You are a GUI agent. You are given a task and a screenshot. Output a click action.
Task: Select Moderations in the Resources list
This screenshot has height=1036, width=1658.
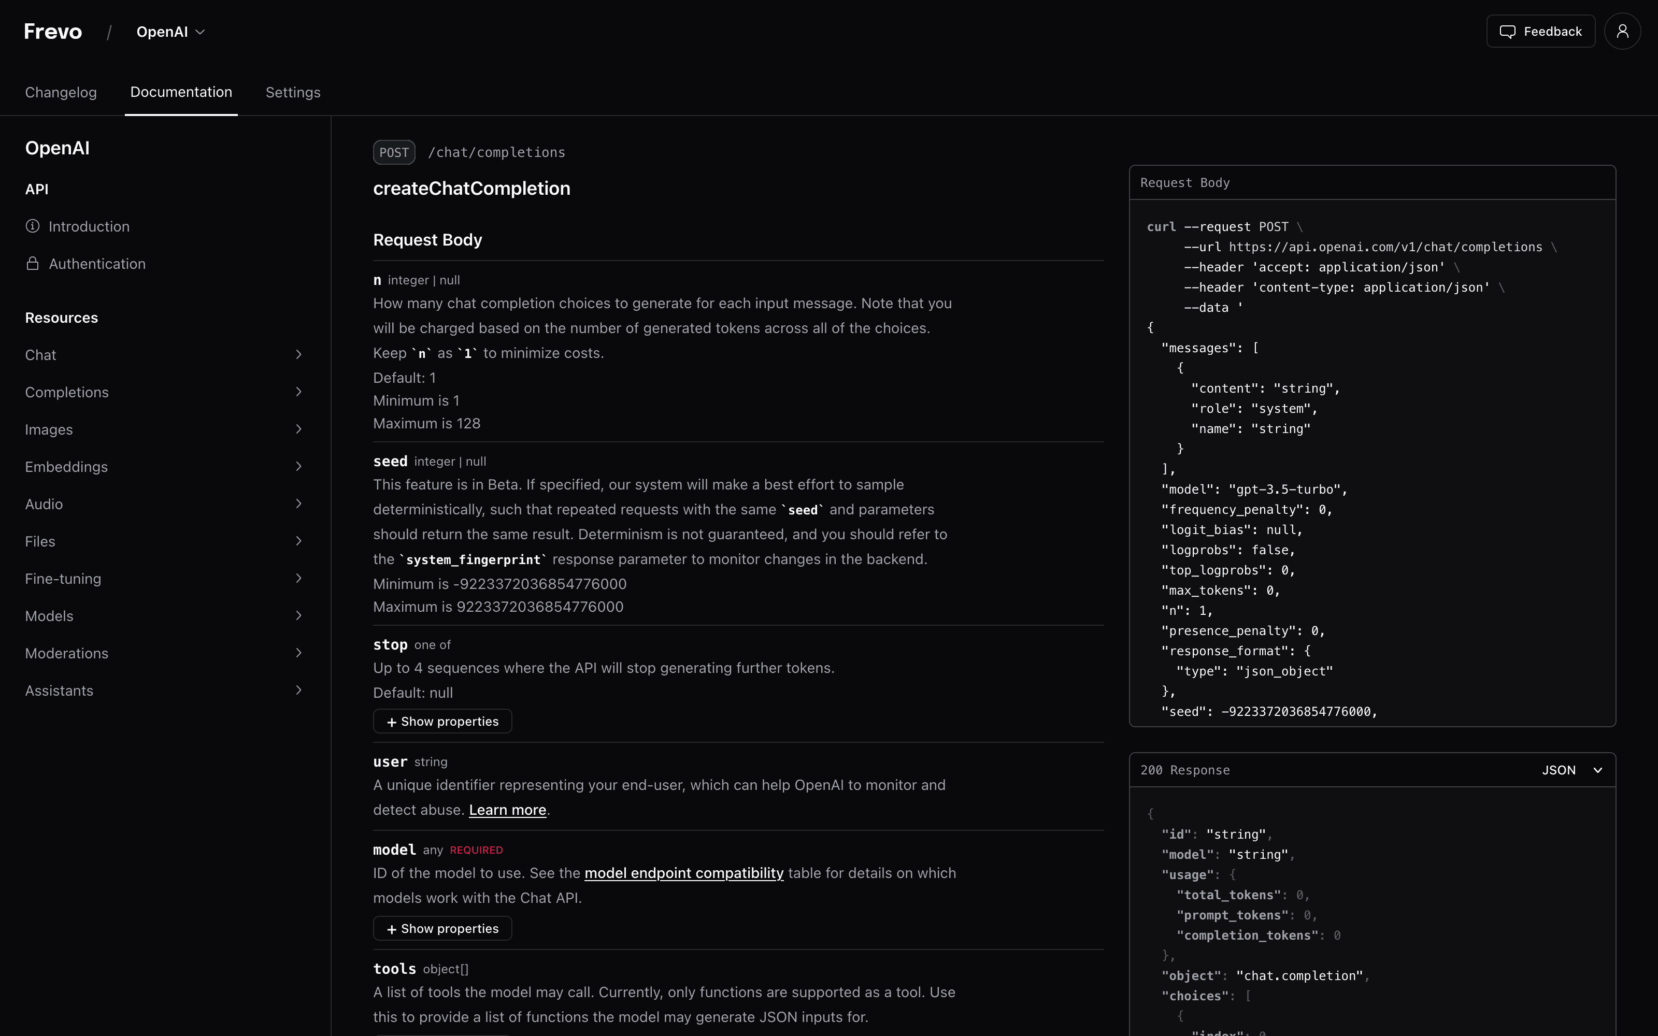66,654
